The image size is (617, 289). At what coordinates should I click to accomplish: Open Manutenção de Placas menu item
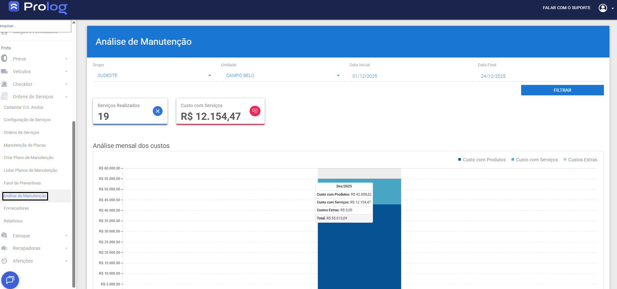pyautogui.click(x=25, y=145)
